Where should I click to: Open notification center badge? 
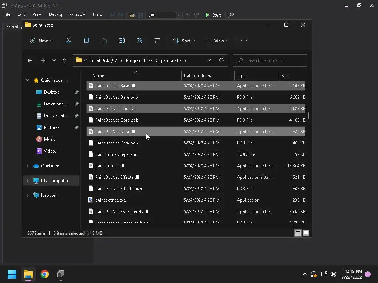[367, 274]
